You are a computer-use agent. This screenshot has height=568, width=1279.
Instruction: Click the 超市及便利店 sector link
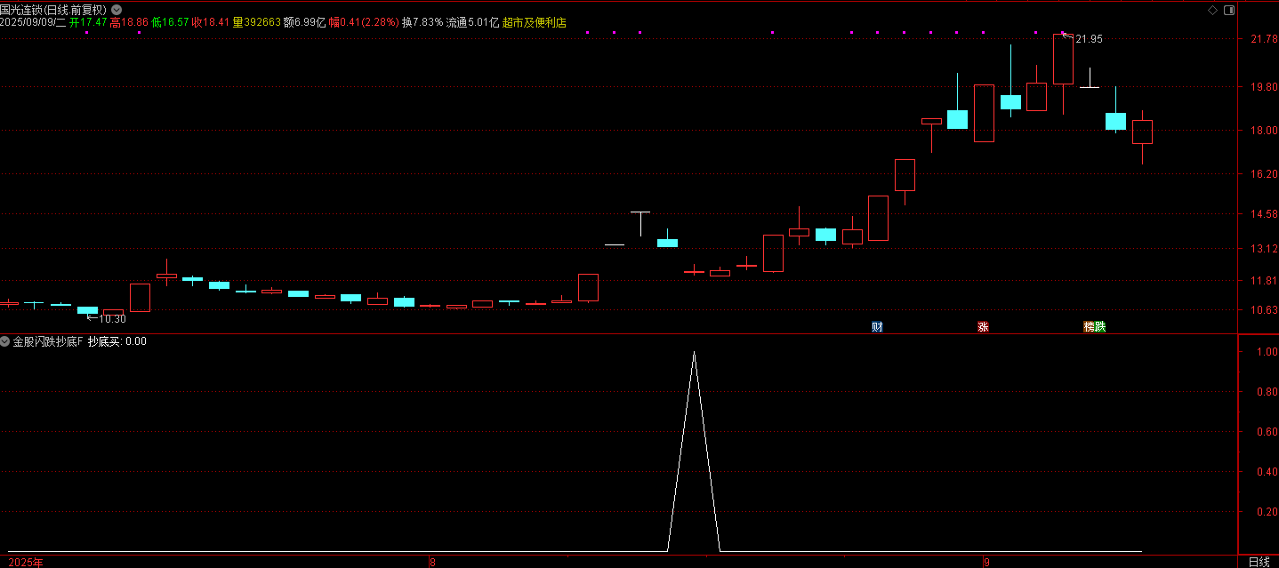pyautogui.click(x=535, y=22)
